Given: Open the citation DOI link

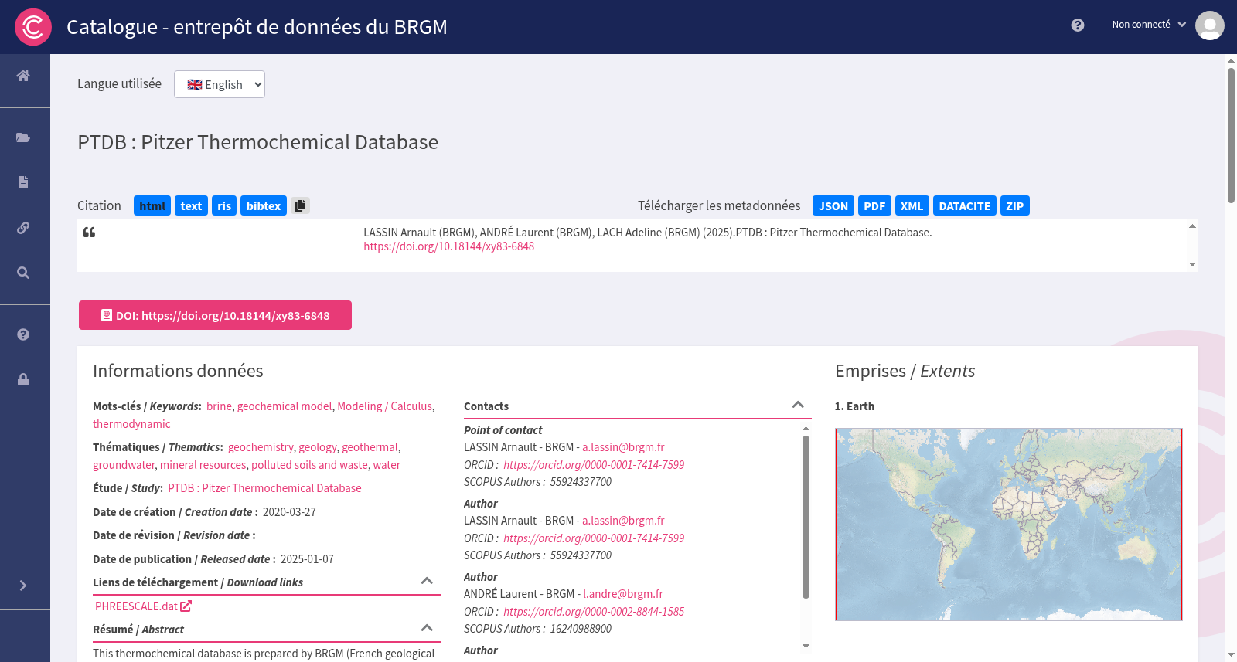Looking at the screenshot, I should [449, 246].
